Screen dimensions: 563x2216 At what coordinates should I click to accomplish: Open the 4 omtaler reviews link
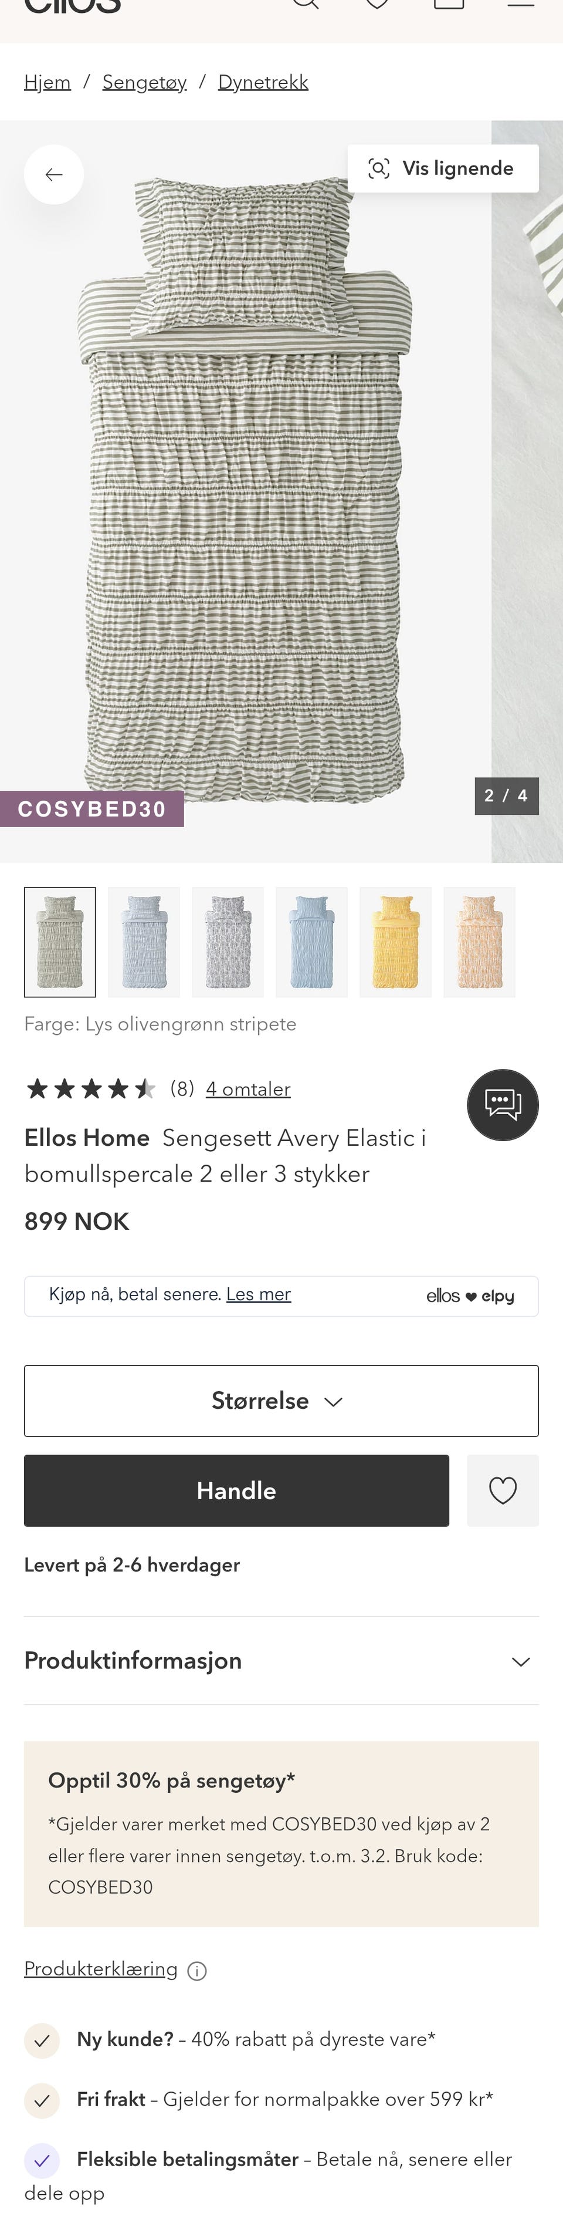[x=249, y=1089]
